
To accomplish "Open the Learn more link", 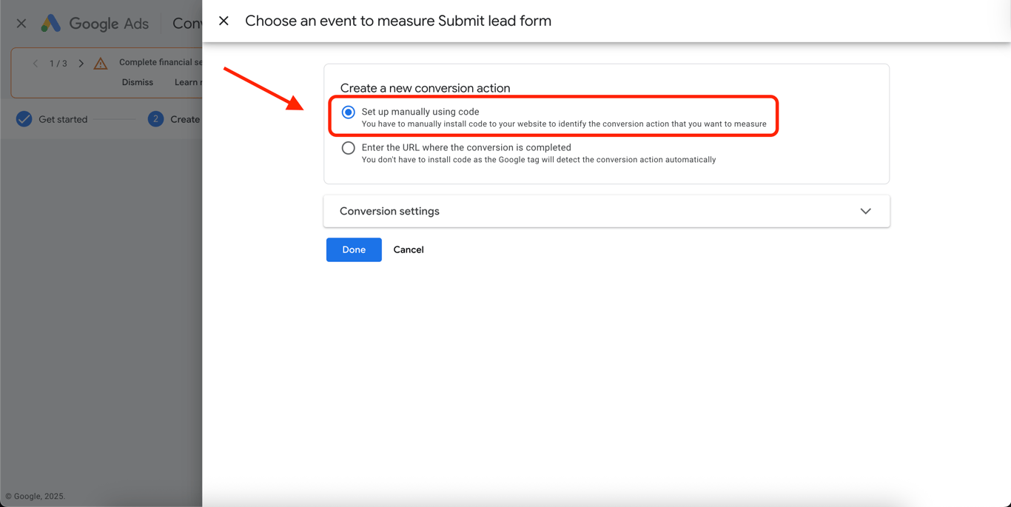I will 188,82.
